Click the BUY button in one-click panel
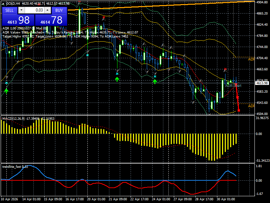 (x=59, y=10)
